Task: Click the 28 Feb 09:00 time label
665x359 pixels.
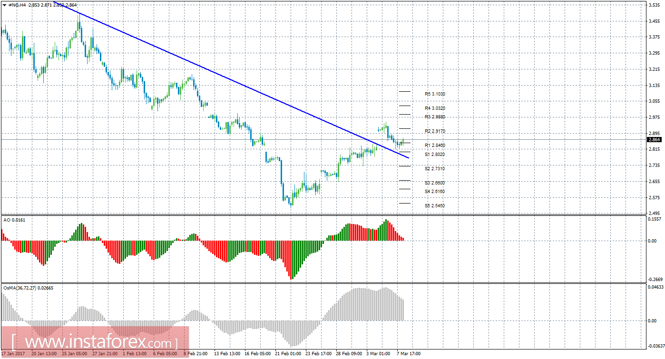Action: [349, 354]
